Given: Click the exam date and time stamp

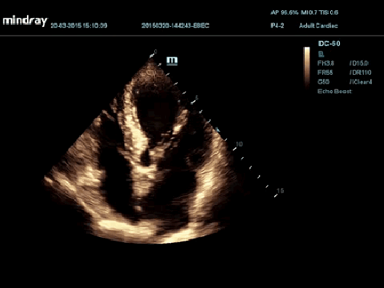Looking at the screenshot, I should [x=79, y=25].
